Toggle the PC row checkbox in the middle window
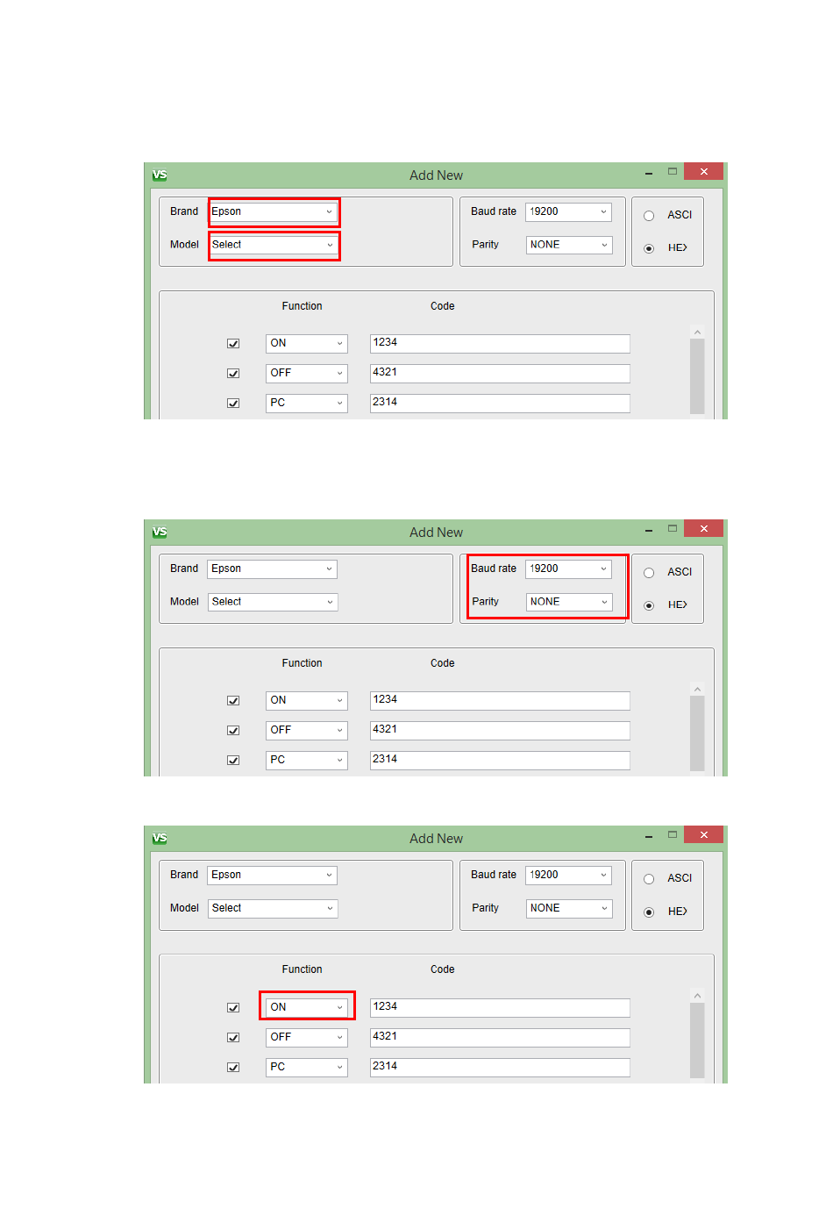833x1230 pixels. tap(233, 761)
